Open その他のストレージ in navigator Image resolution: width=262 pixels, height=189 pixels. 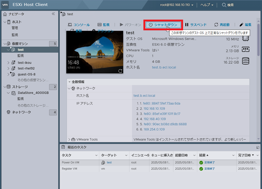coord(33,105)
